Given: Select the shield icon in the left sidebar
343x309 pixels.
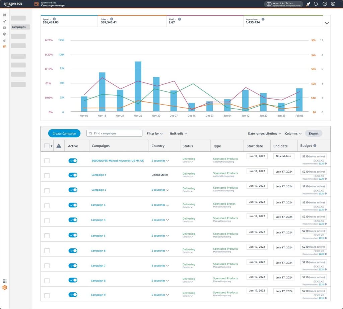Looking at the screenshot, I should click(x=4, y=34).
